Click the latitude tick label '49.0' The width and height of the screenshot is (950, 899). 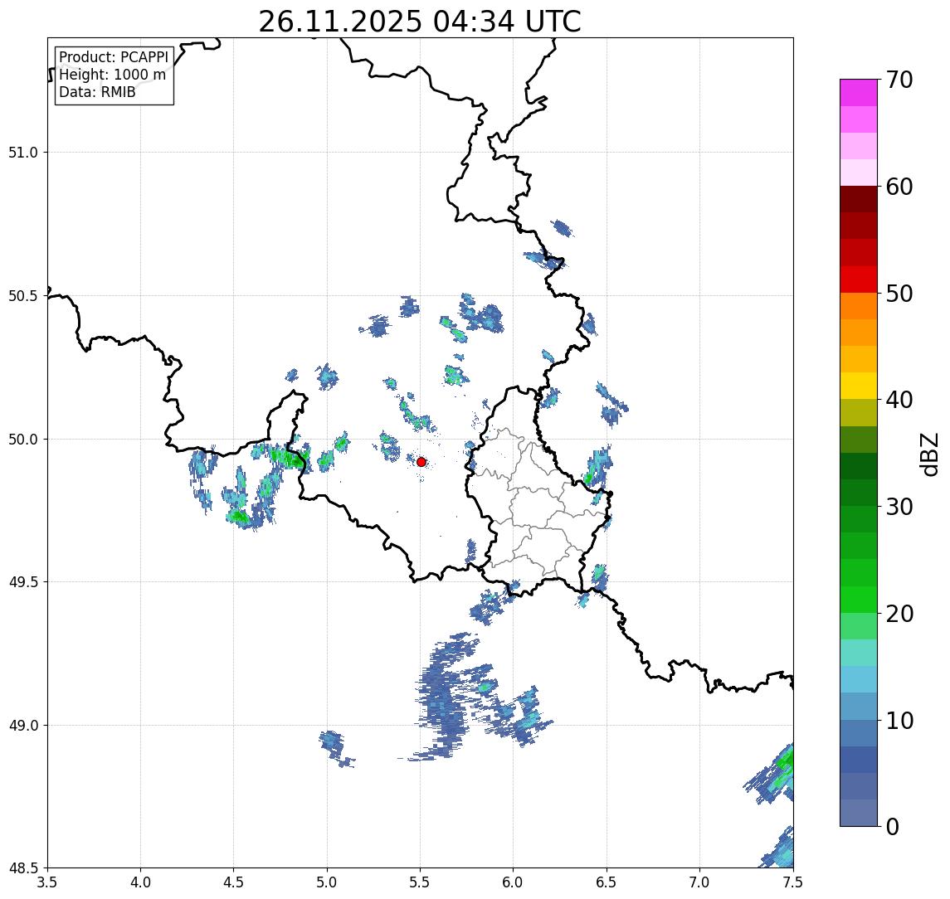tap(23, 725)
